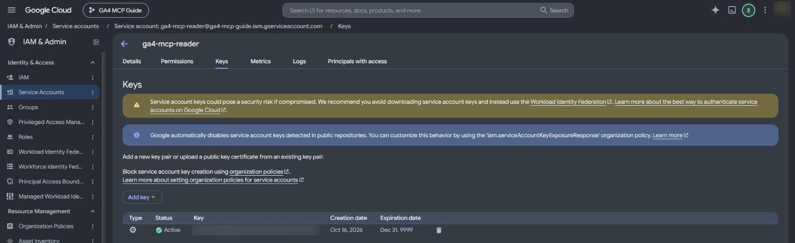Open Service Accounts item's three-dot menu
Screen dimensions: 795x243
pos(93,92)
